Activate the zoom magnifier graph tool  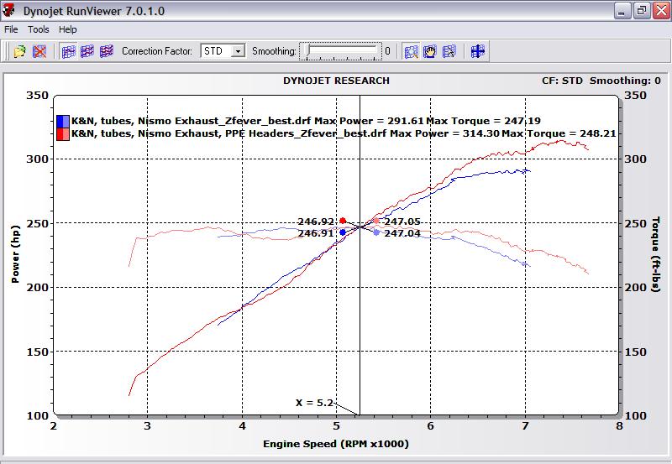click(x=411, y=51)
